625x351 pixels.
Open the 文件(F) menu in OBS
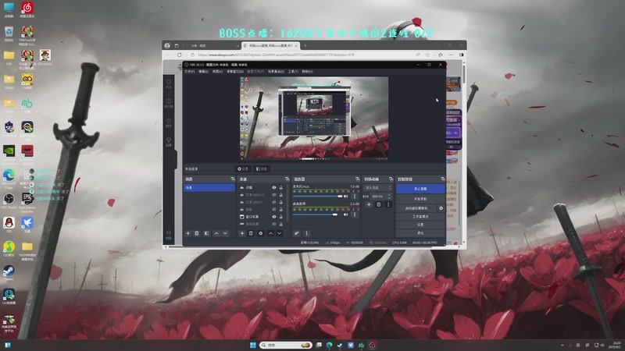point(190,72)
